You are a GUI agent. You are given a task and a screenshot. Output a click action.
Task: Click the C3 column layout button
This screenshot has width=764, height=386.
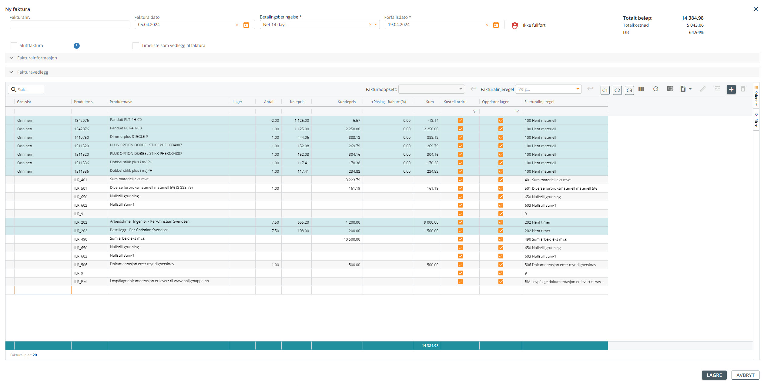click(x=629, y=90)
